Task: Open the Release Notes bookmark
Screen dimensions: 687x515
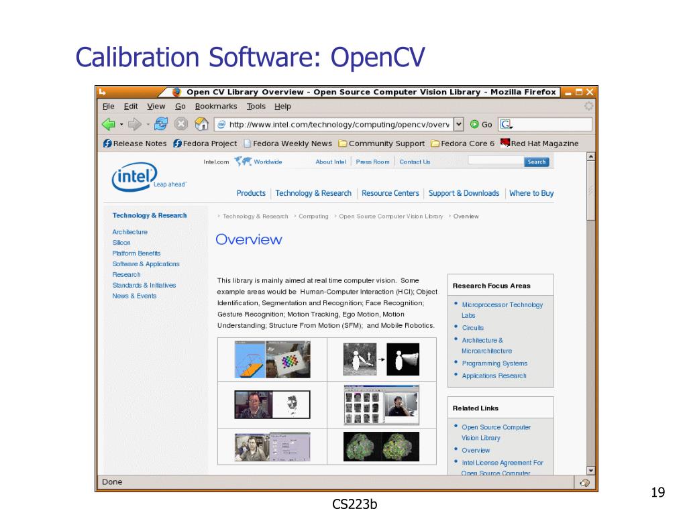Action: coord(135,144)
